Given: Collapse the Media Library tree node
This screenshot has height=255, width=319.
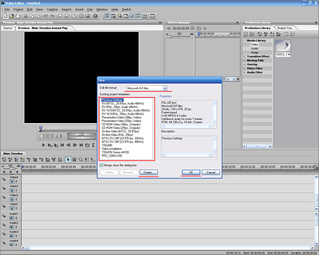Looking at the screenshot, I should pyautogui.click(x=245, y=40).
